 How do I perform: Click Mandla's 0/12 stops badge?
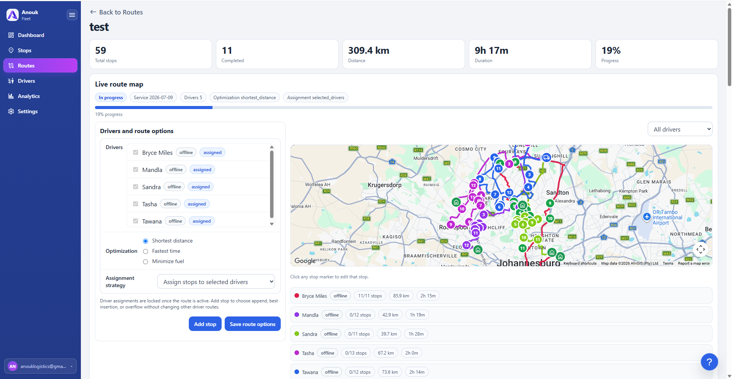coord(360,315)
